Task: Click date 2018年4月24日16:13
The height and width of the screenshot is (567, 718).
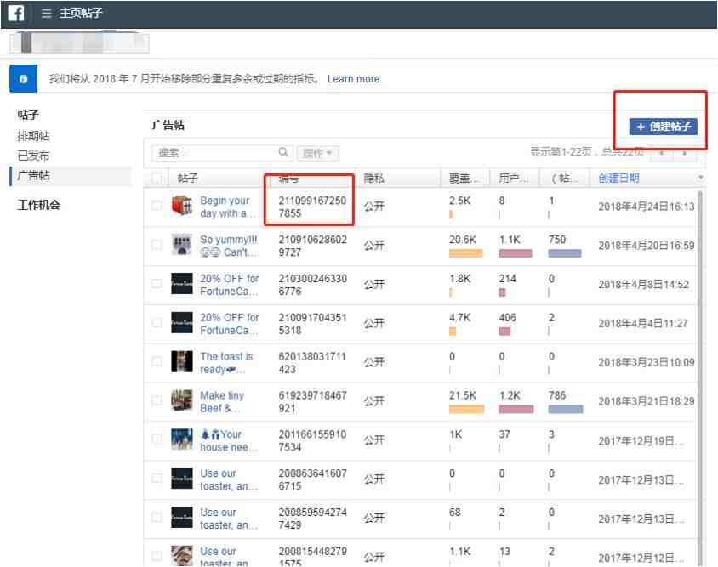Action: (646, 207)
